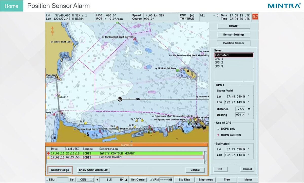
Task: Click the Lat/Lon position readout in header
Action: click(73, 17)
